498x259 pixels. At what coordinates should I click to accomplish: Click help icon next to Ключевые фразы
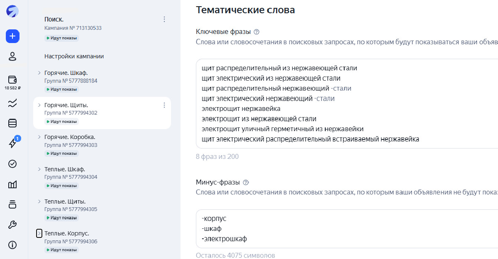click(256, 32)
